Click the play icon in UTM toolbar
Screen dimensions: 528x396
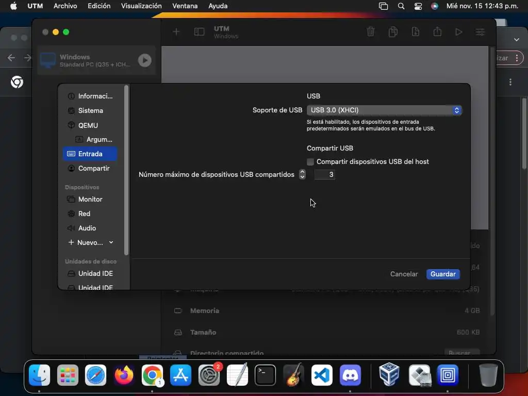click(x=458, y=32)
